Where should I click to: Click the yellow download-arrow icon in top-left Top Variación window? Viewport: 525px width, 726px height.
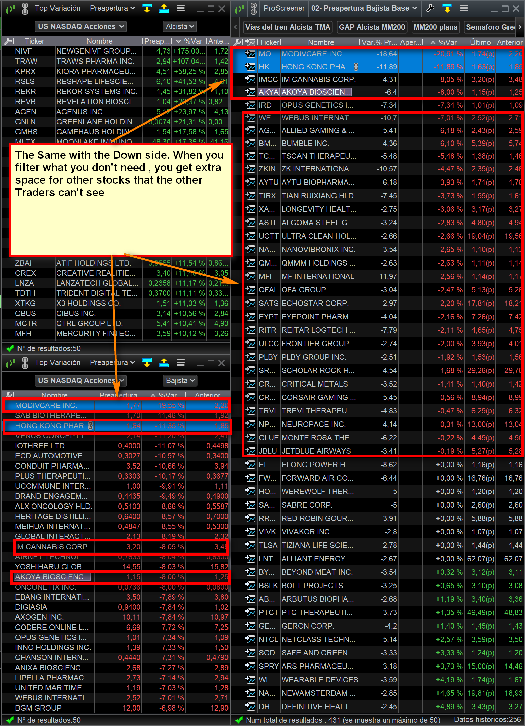click(147, 8)
